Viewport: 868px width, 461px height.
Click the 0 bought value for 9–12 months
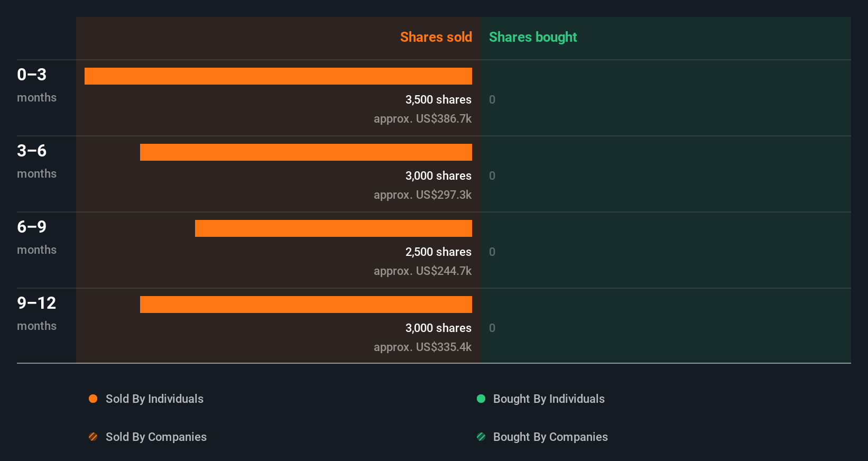492,328
